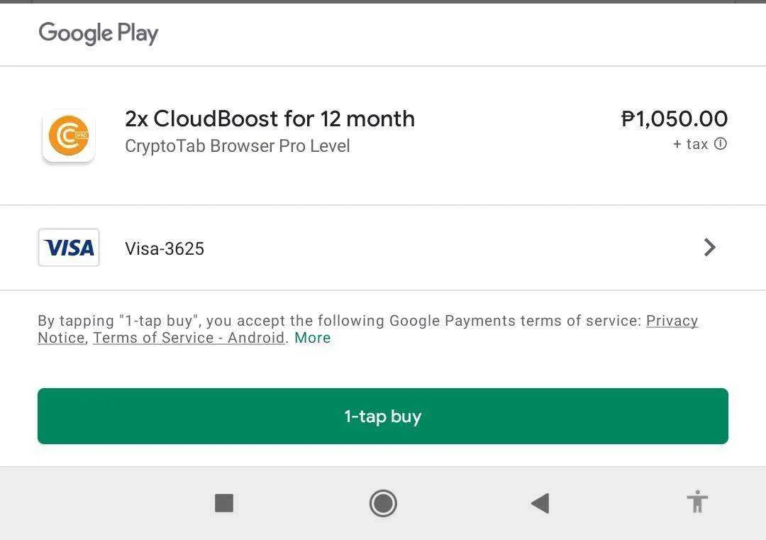Tap the More link
The width and height of the screenshot is (766, 540).
(x=313, y=338)
